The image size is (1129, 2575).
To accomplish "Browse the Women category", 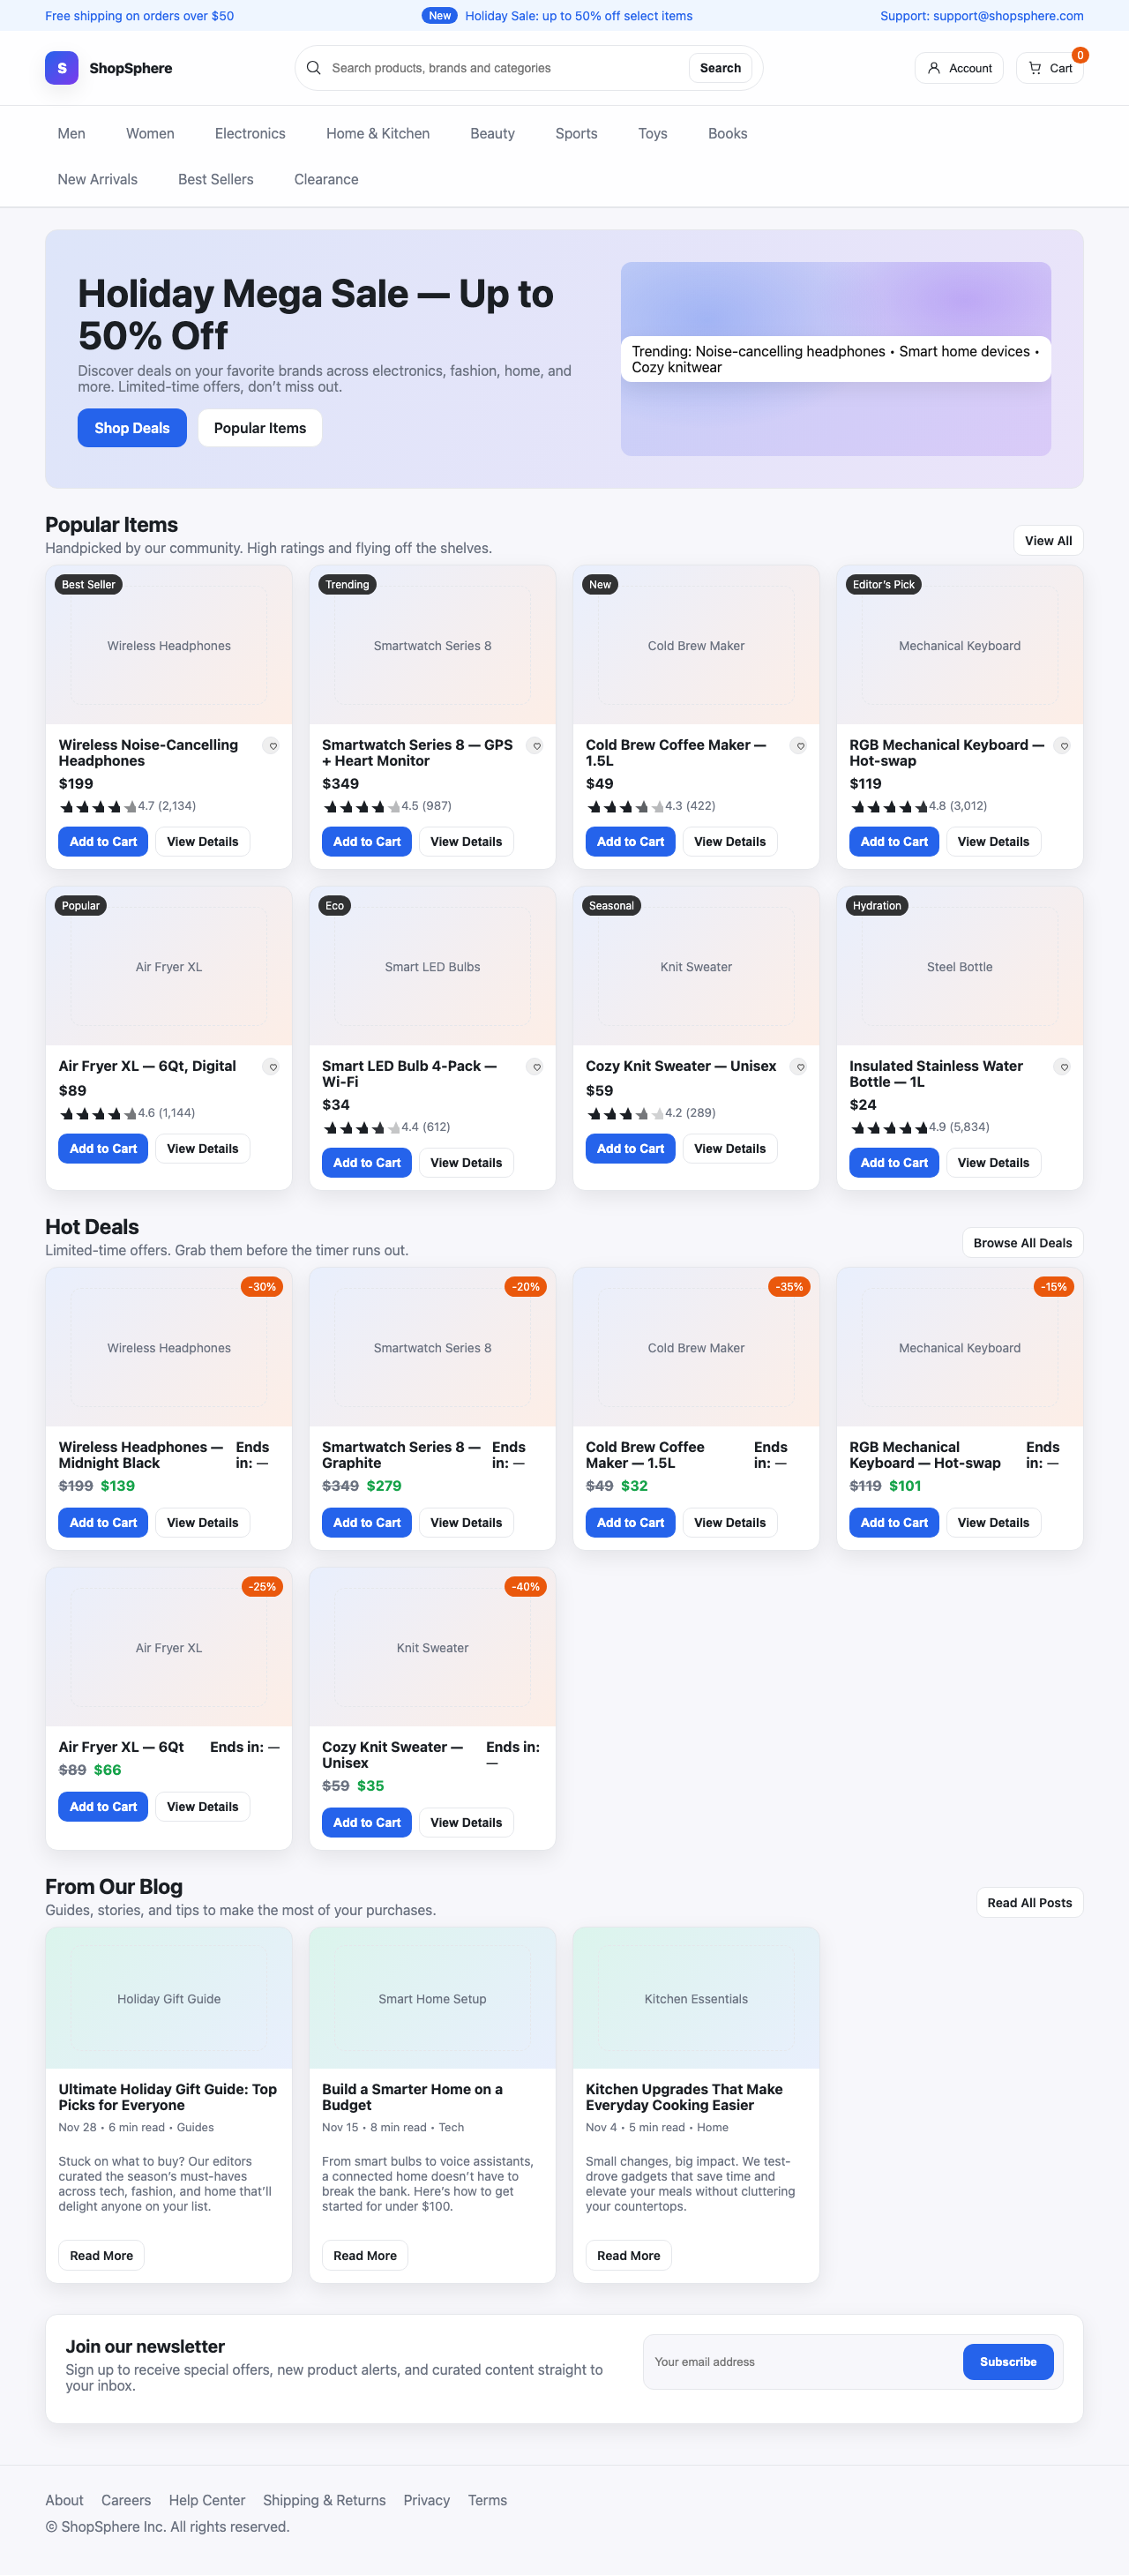I will pos(149,133).
